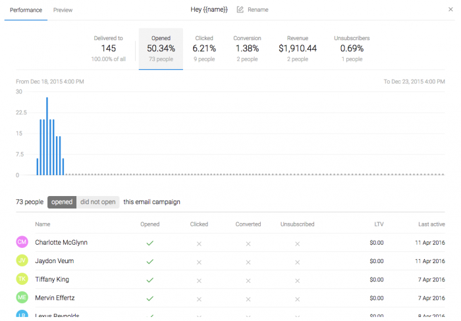Screen dimensions: 461x321
Task: Click Charlotte McGlynn's opened checkmark
Action: point(149,243)
